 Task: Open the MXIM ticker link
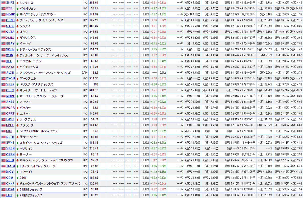10,160
